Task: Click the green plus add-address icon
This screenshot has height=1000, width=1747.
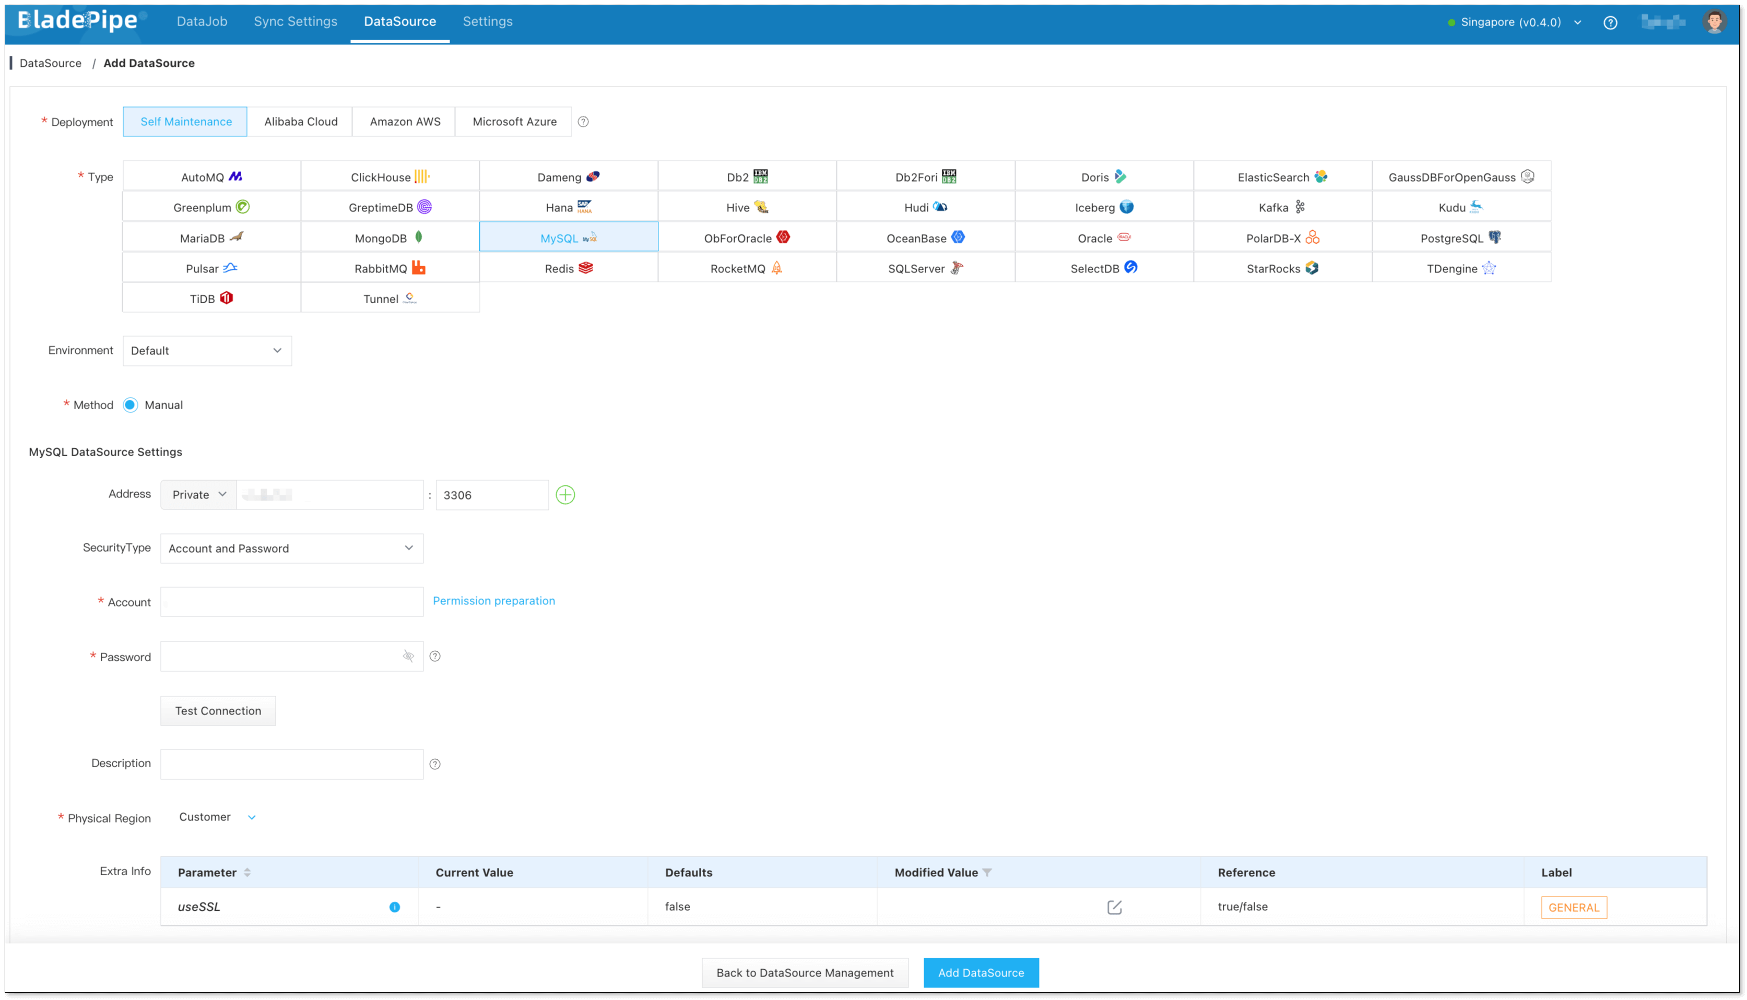Action: click(565, 494)
